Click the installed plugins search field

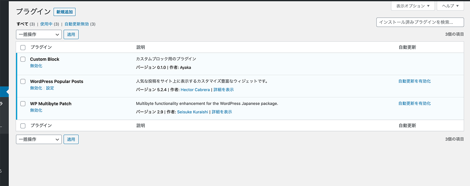click(x=420, y=22)
